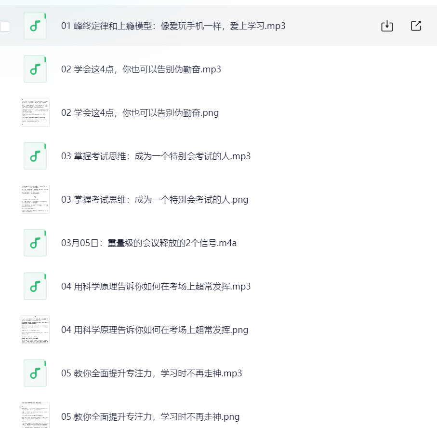Select file name 03 掌握考试思维：成为一个特别会考试的人.mp3

(156, 156)
